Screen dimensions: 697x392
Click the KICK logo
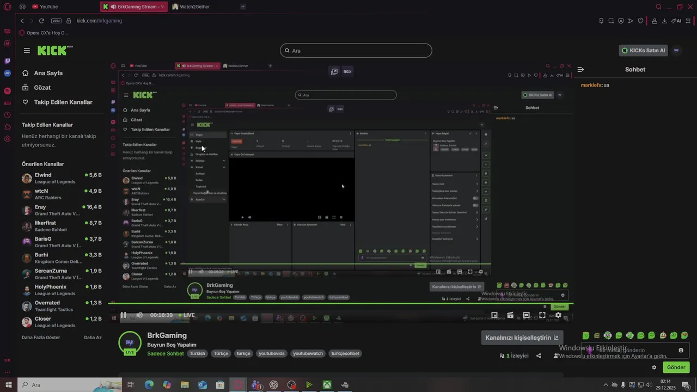[55, 50]
